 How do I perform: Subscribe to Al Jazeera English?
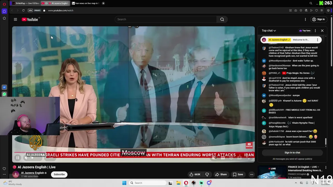(x=59, y=174)
